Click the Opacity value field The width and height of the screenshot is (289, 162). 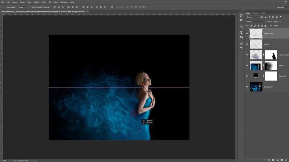point(276,22)
